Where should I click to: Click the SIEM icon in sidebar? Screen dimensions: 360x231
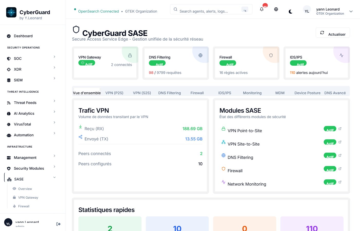[9, 80]
